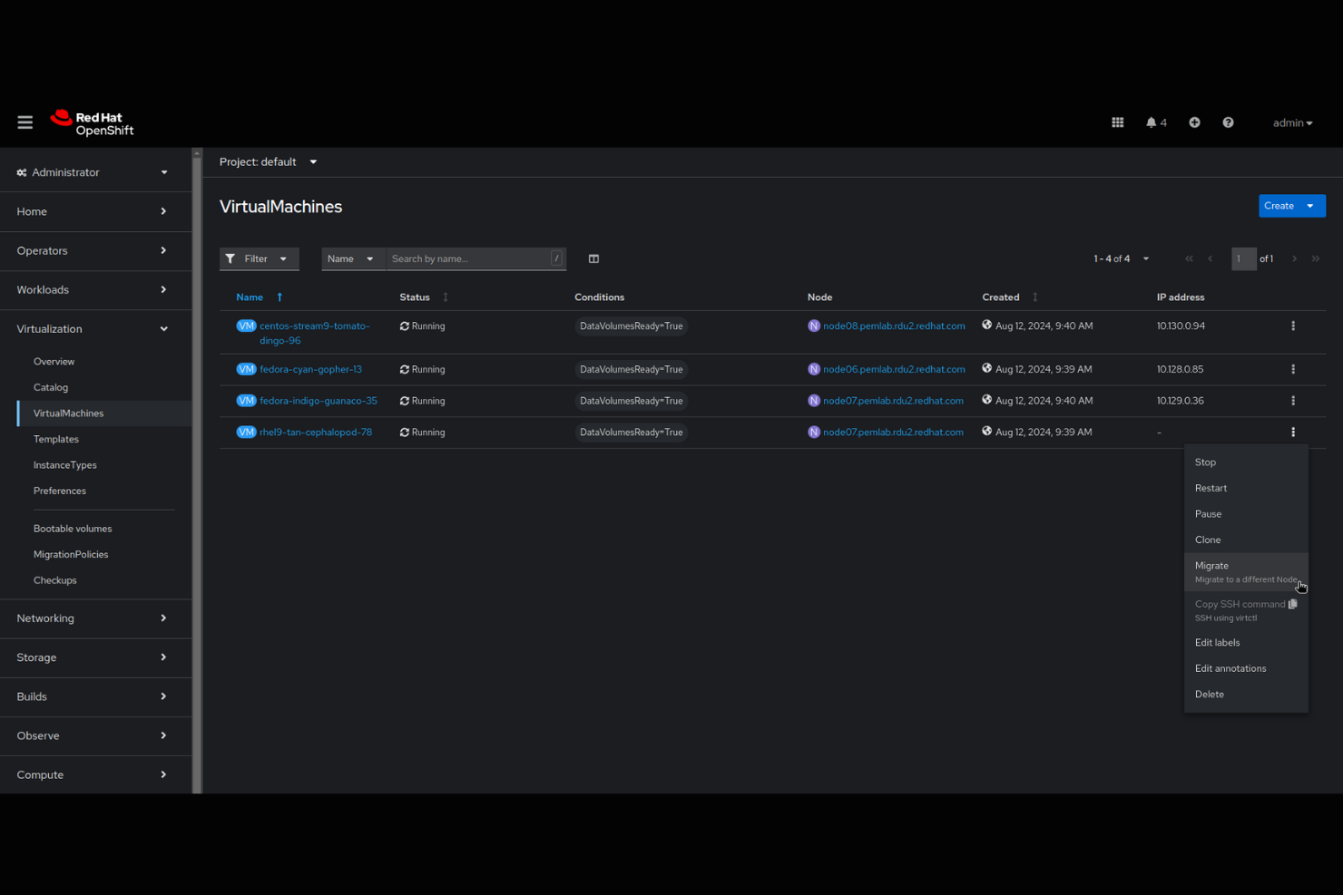Open the application launcher grid icon

(x=1117, y=122)
